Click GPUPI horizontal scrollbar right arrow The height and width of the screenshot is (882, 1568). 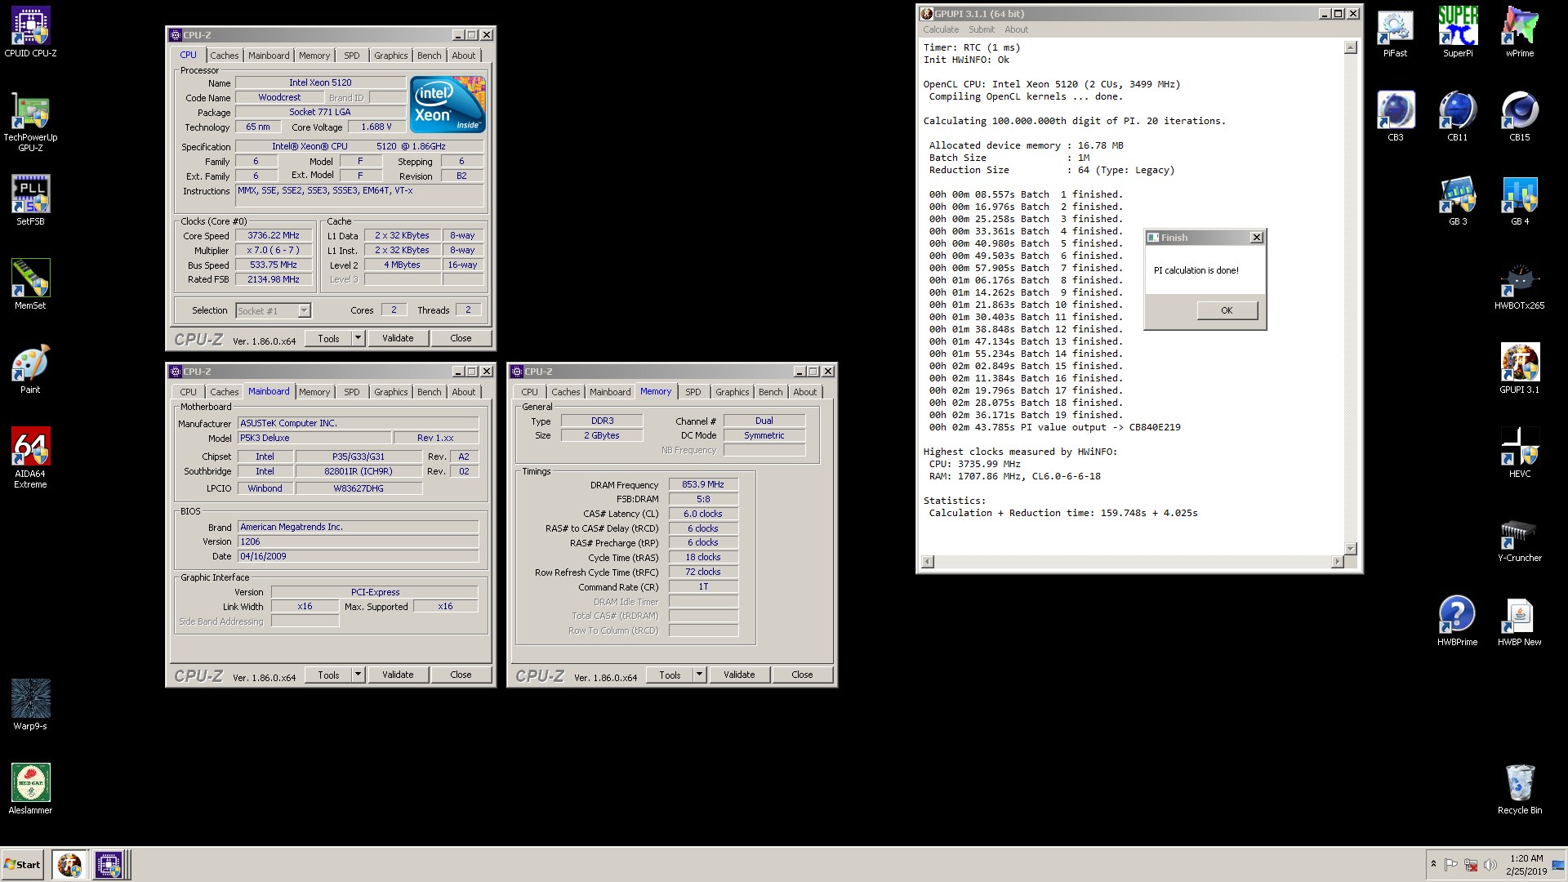click(x=1337, y=562)
